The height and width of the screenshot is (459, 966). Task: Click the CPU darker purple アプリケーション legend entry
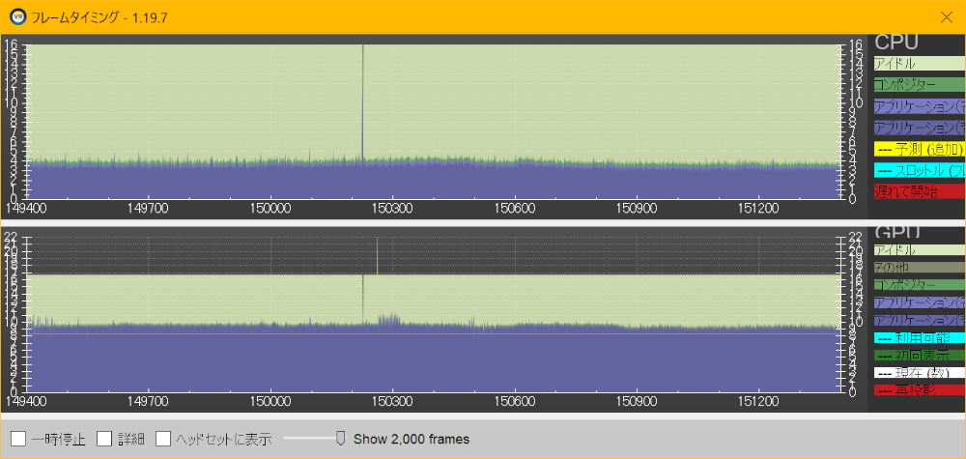920,128
